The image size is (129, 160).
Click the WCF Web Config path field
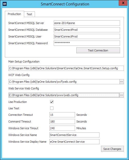coord(64,82)
